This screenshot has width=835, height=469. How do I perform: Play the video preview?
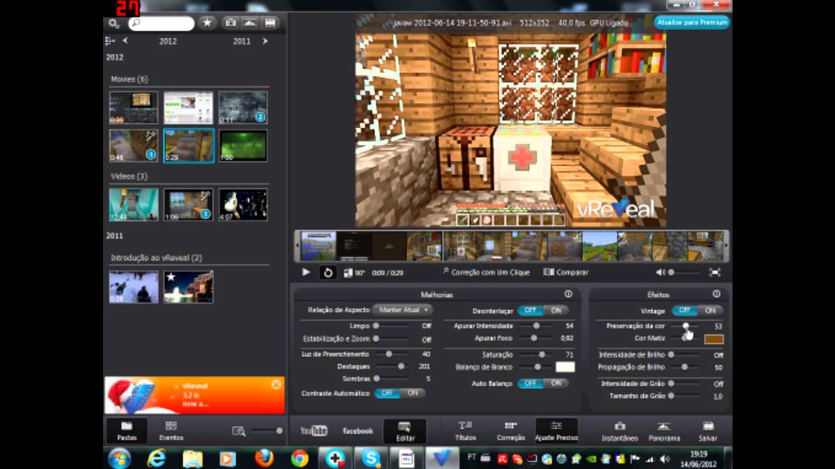(306, 272)
